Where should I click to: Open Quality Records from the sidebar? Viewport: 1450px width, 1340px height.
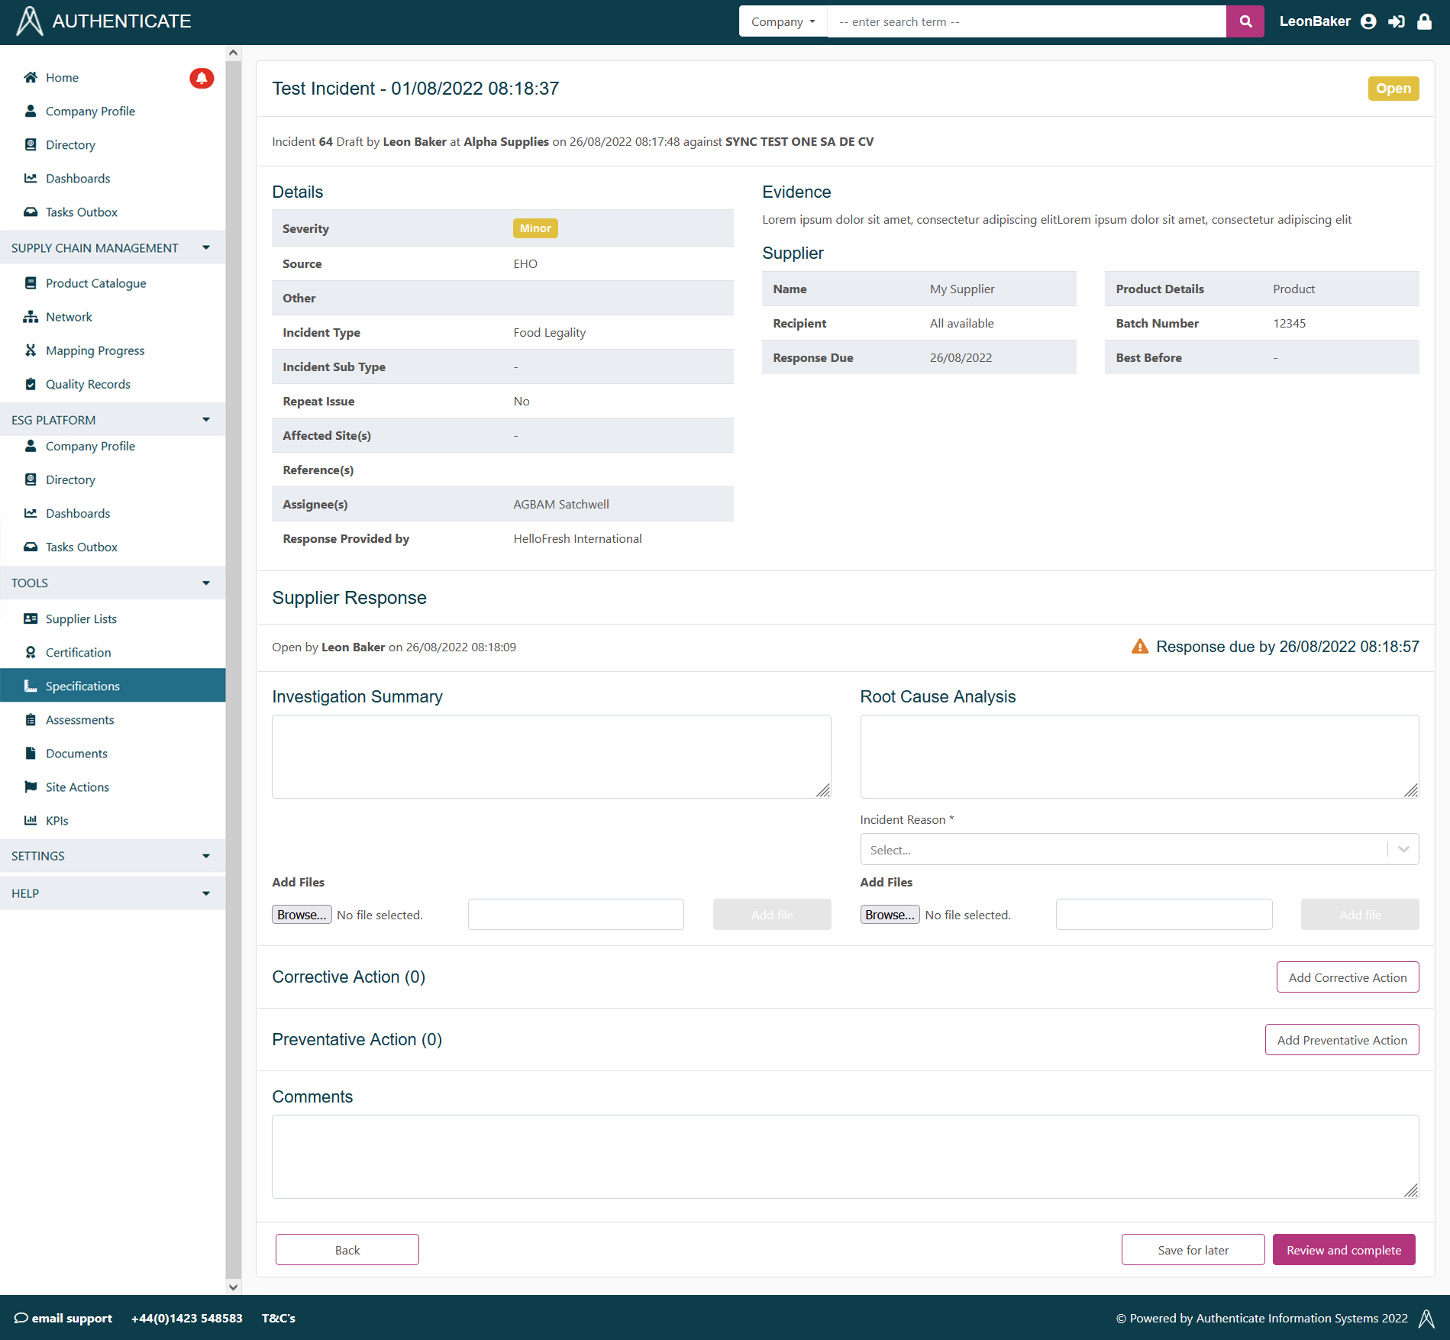(88, 384)
